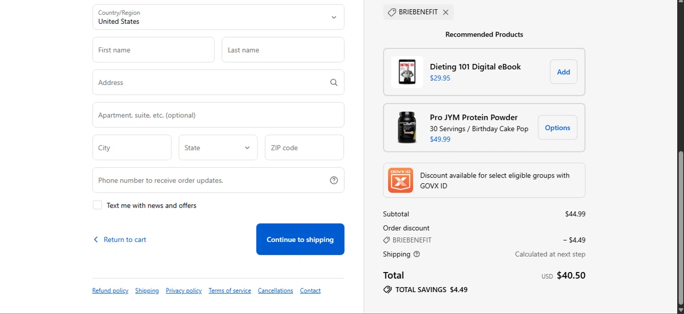This screenshot has width=684, height=314.
Task: Click the tag icon in BRIEBENEFIT chip
Action: pyautogui.click(x=391, y=12)
